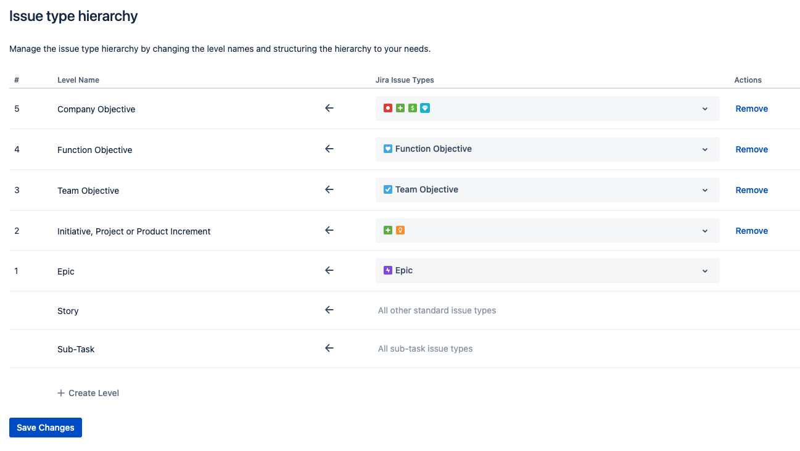The image size is (800, 451).
Task: Open the Epic issue types dropdown
Action: (x=704, y=270)
